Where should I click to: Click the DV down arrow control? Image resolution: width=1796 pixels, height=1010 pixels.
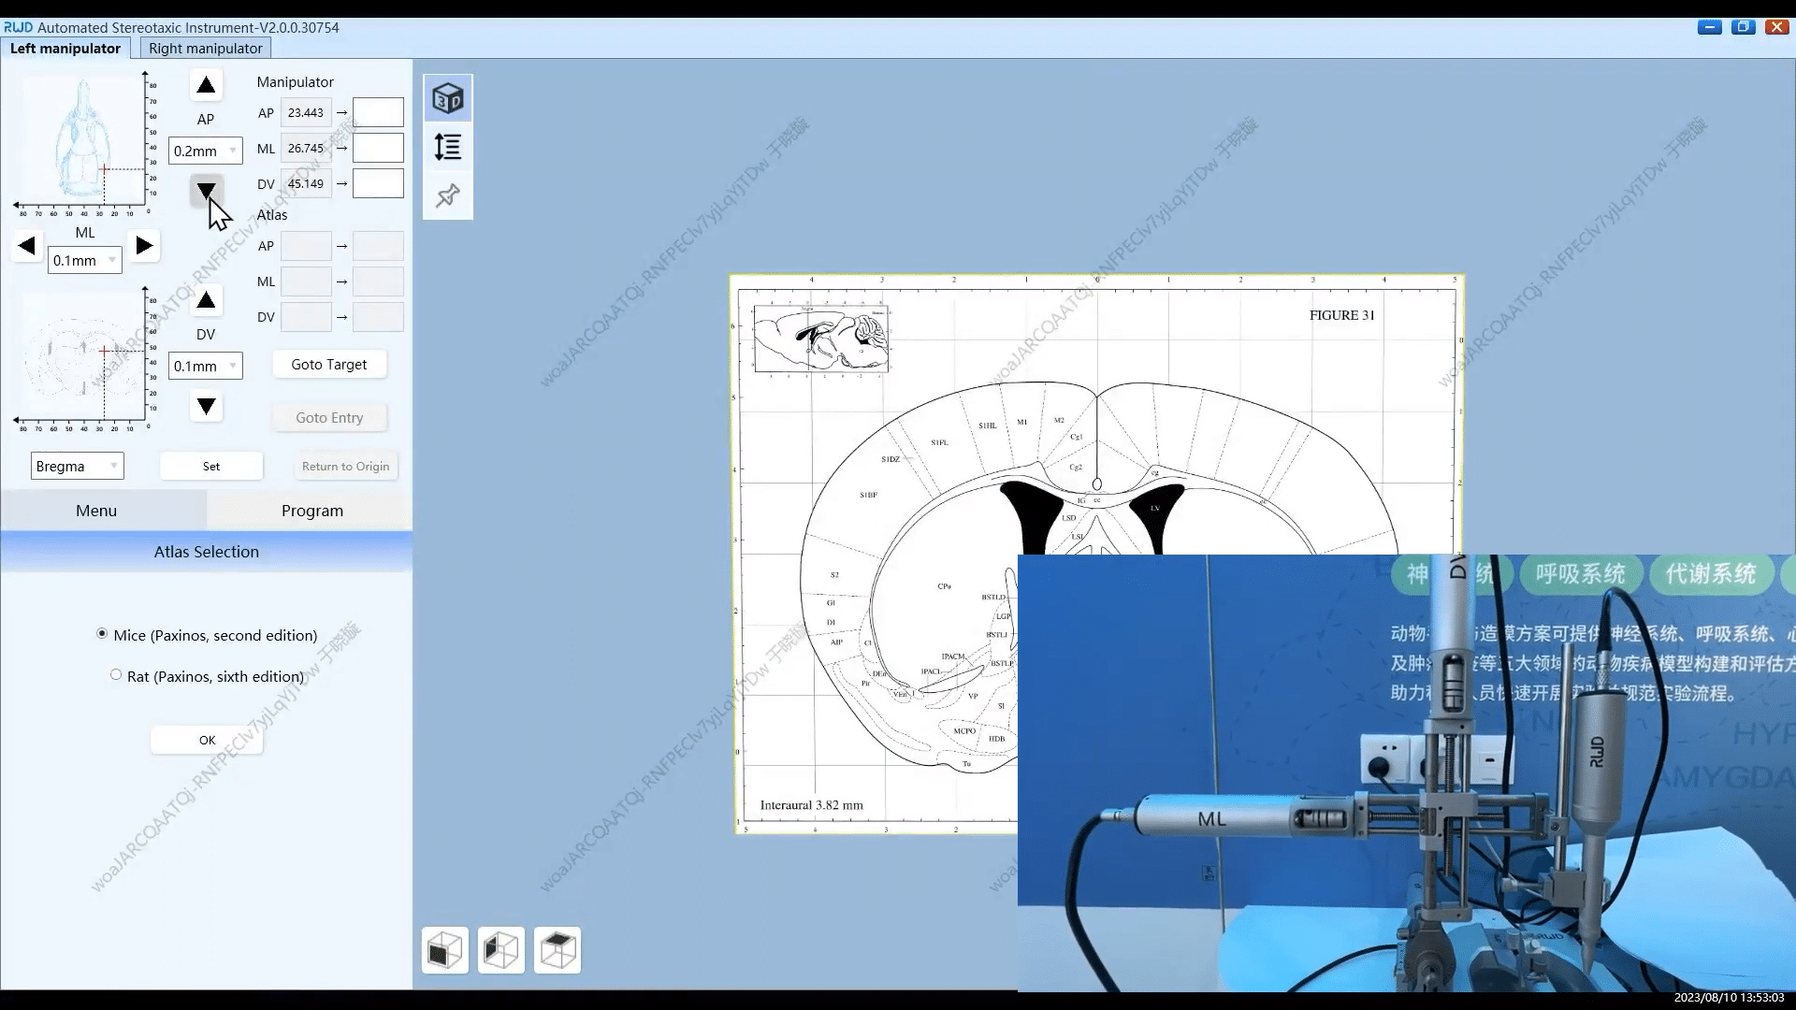(205, 406)
